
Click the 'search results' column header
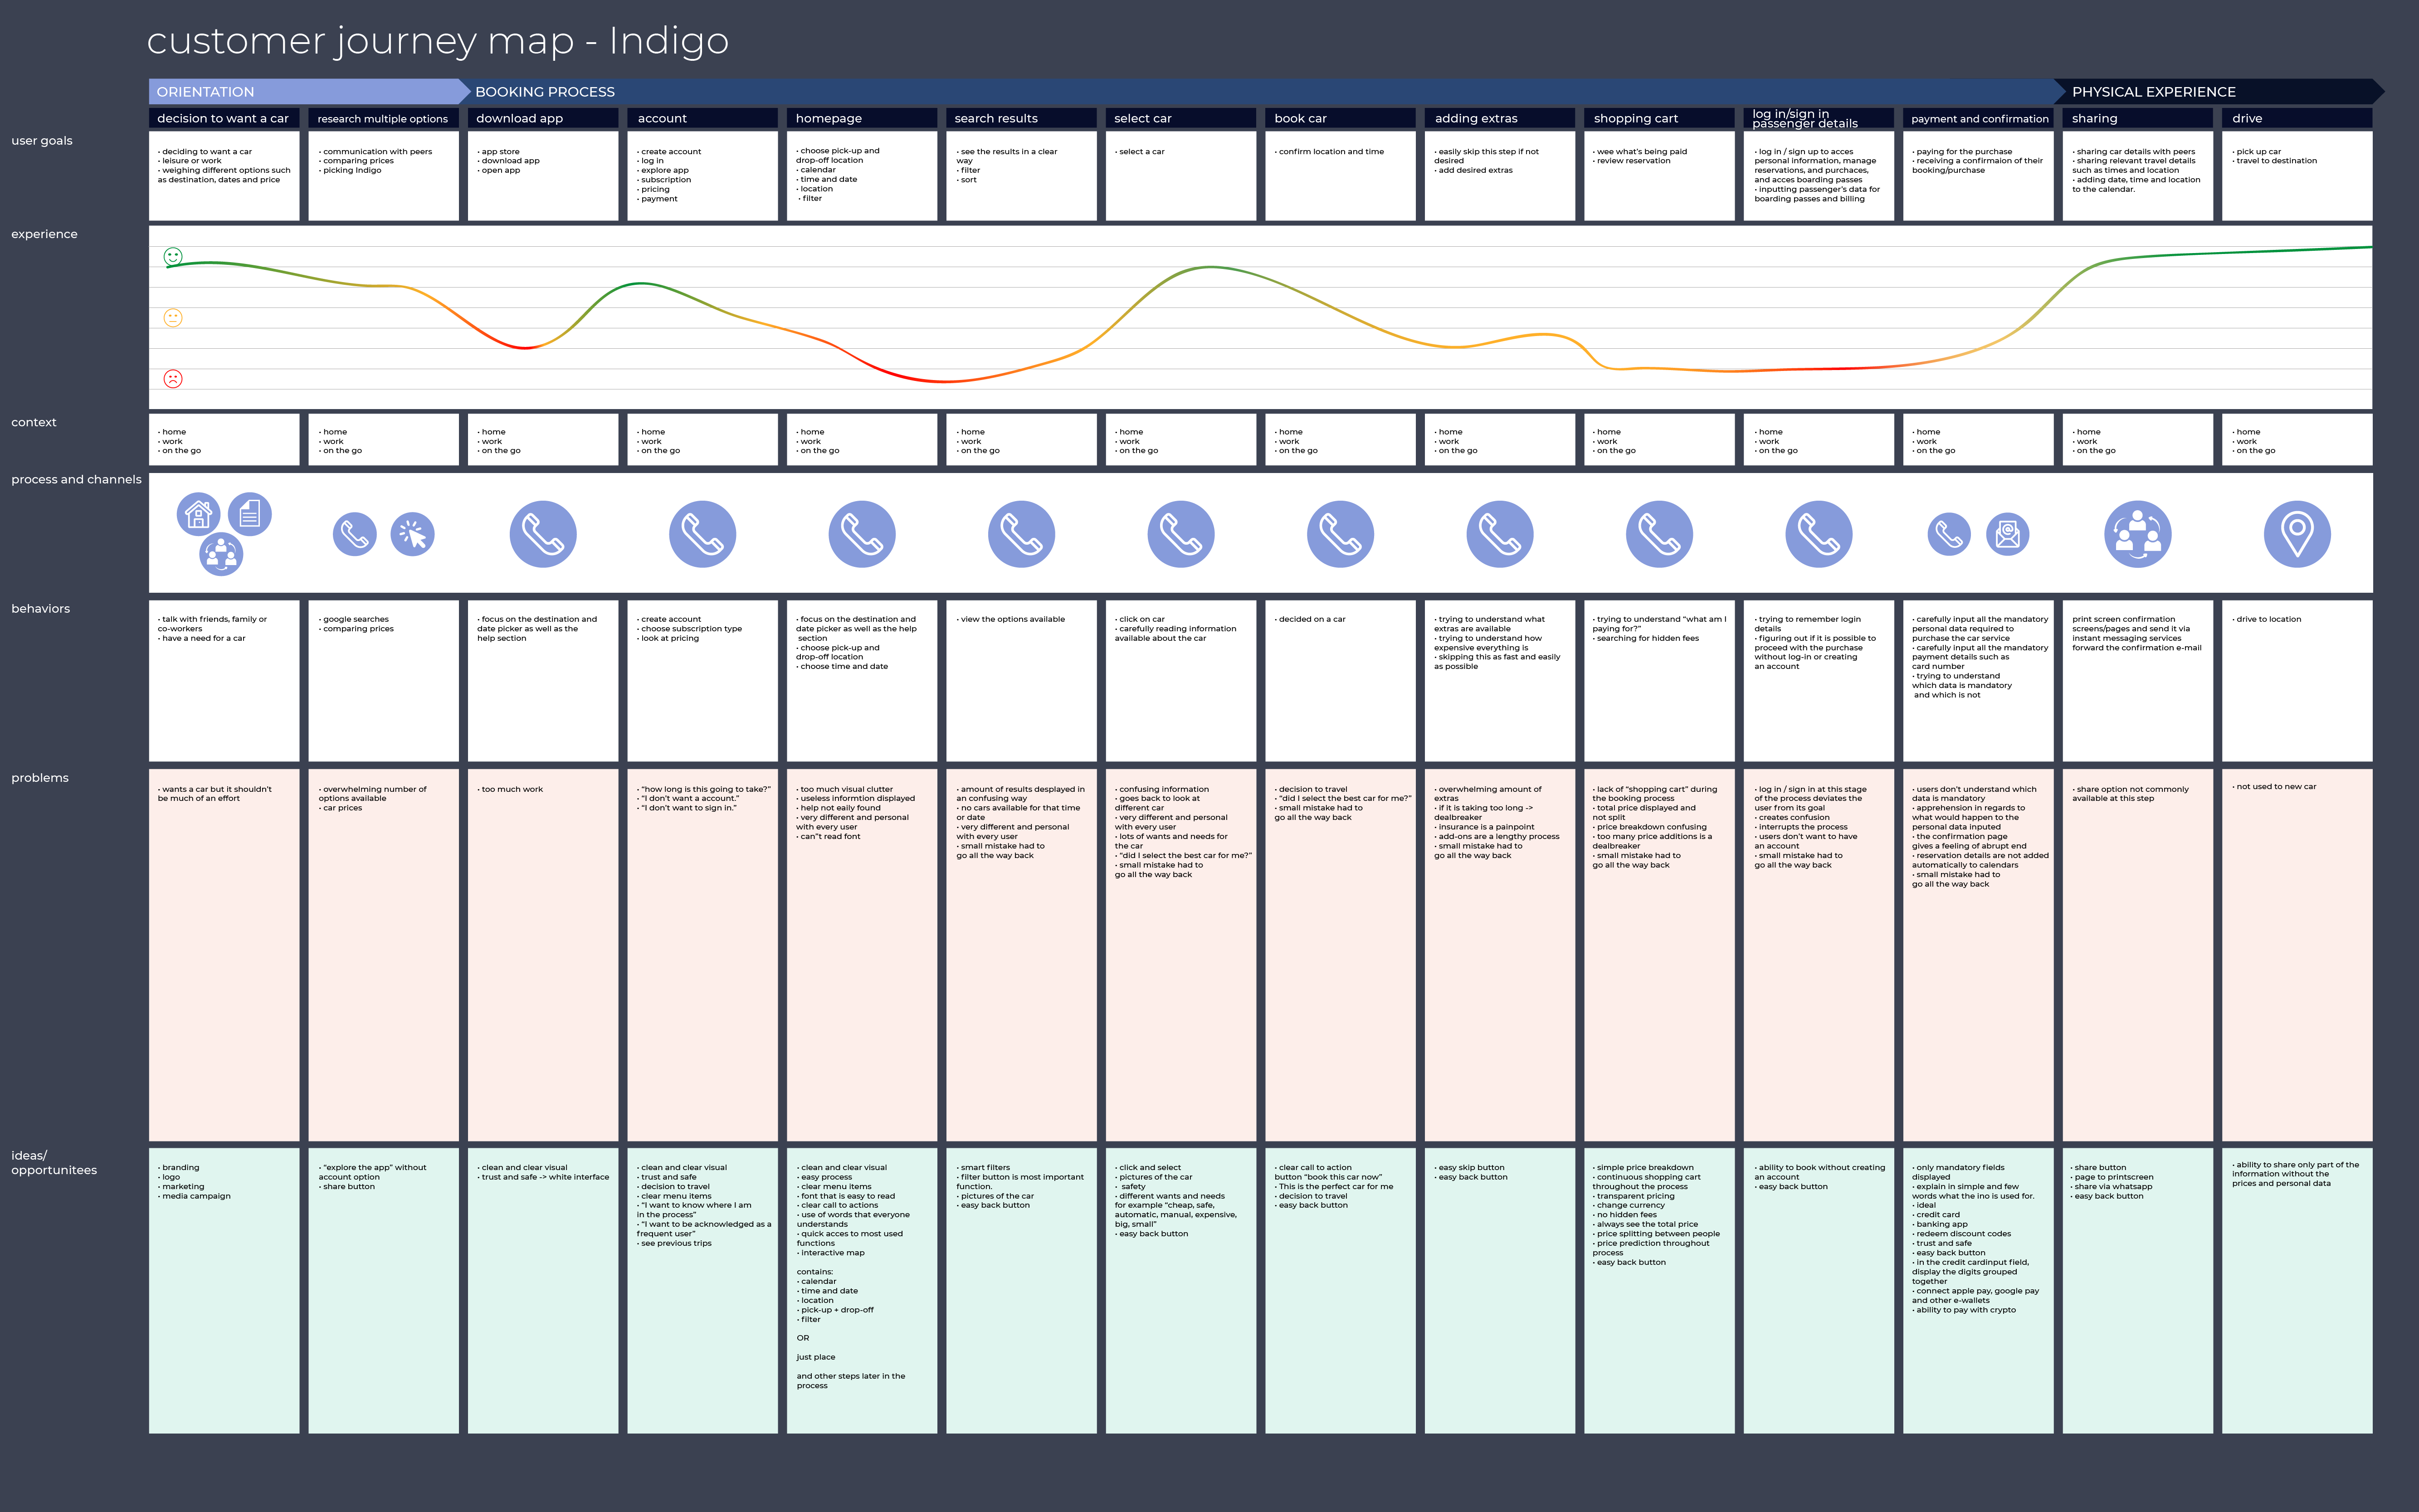pyautogui.click(x=1021, y=118)
